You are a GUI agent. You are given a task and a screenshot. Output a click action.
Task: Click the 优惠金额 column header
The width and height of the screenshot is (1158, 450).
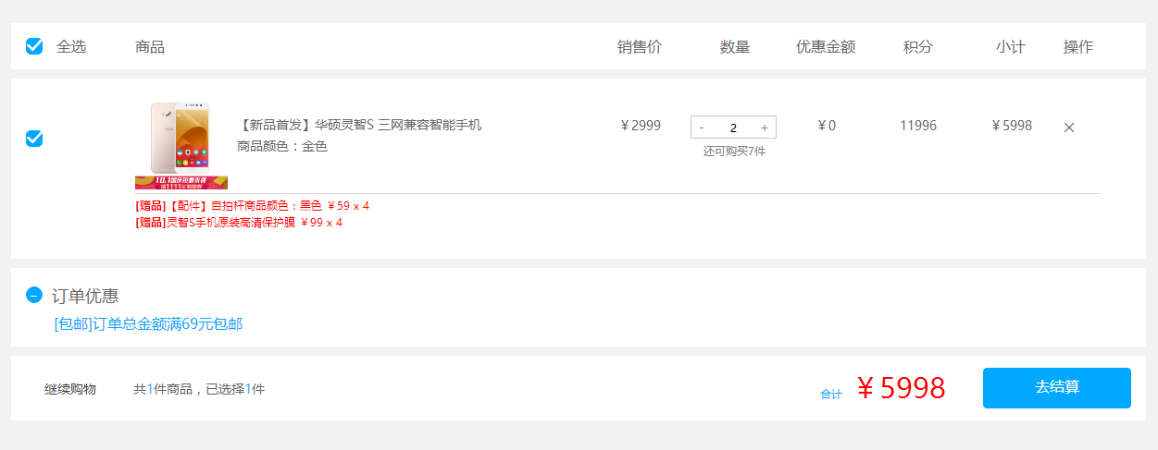coord(826,46)
